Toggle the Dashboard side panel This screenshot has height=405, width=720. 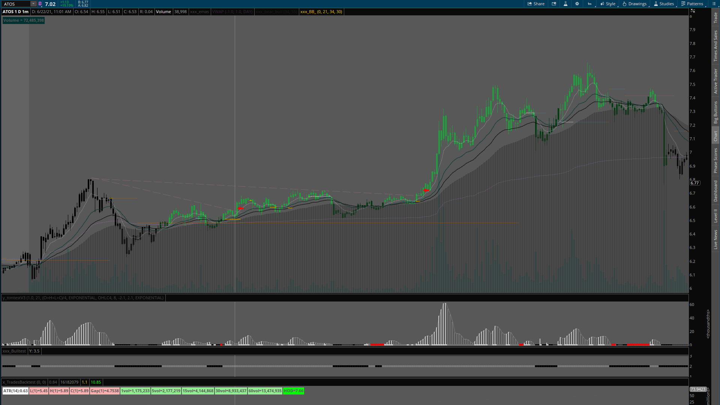tap(715, 191)
